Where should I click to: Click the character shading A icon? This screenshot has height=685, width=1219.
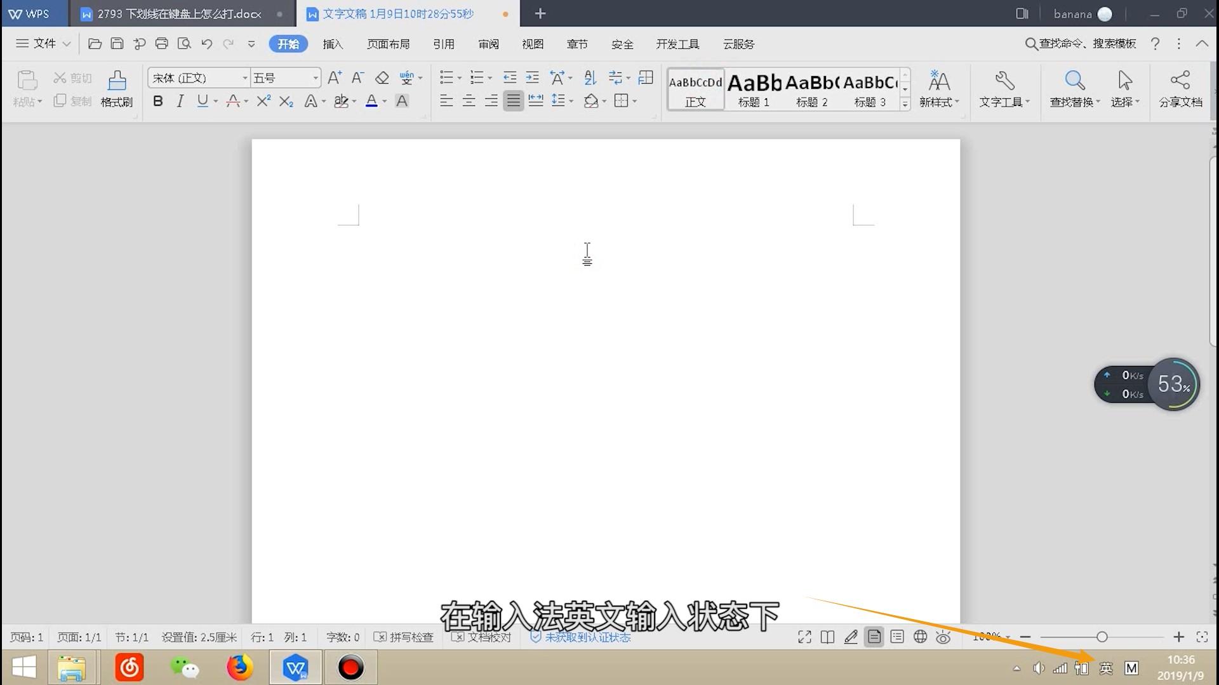point(402,101)
